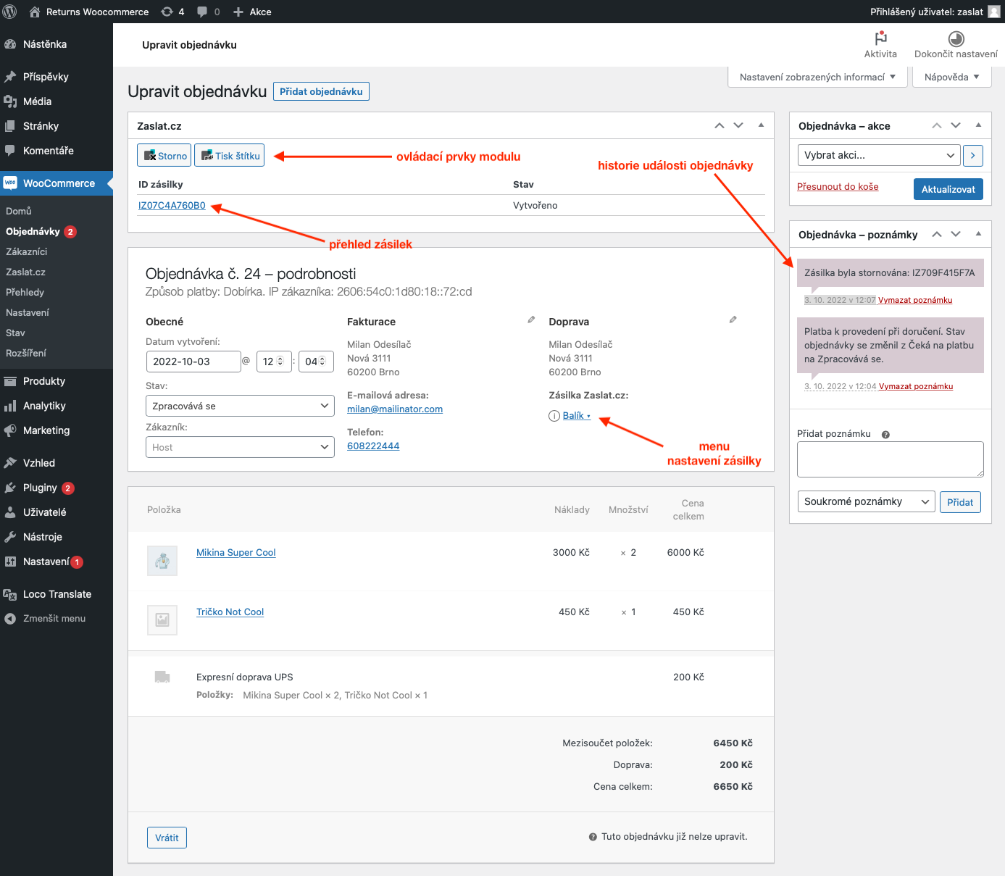Image resolution: width=1005 pixels, height=876 pixels.
Task: Open the Tričko Not Cool product link
Action: (x=230, y=612)
